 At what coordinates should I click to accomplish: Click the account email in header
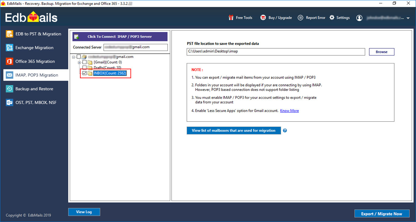(386, 18)
